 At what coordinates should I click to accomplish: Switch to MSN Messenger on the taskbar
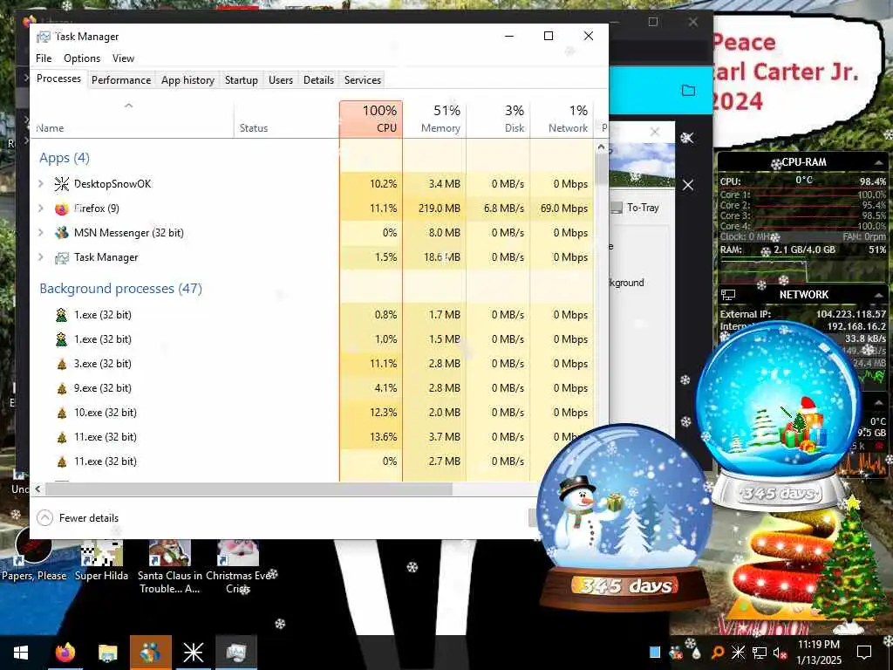click(x=150, y=653)
